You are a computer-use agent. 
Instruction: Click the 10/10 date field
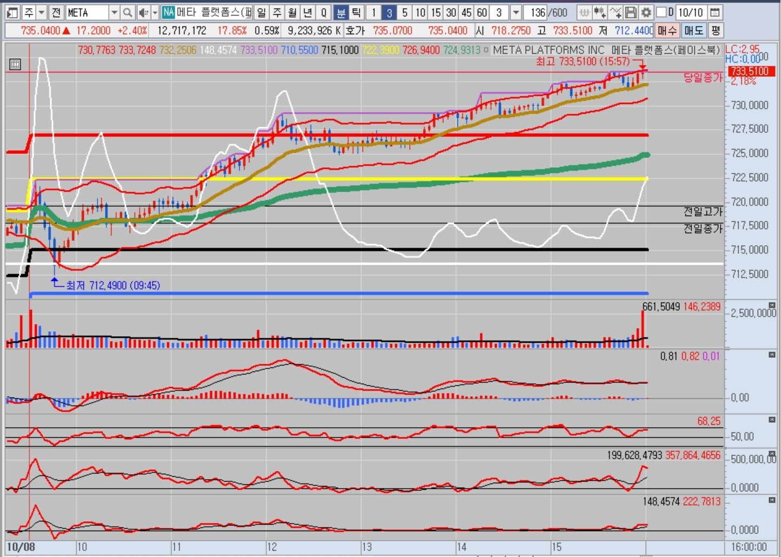pos(691,12)
